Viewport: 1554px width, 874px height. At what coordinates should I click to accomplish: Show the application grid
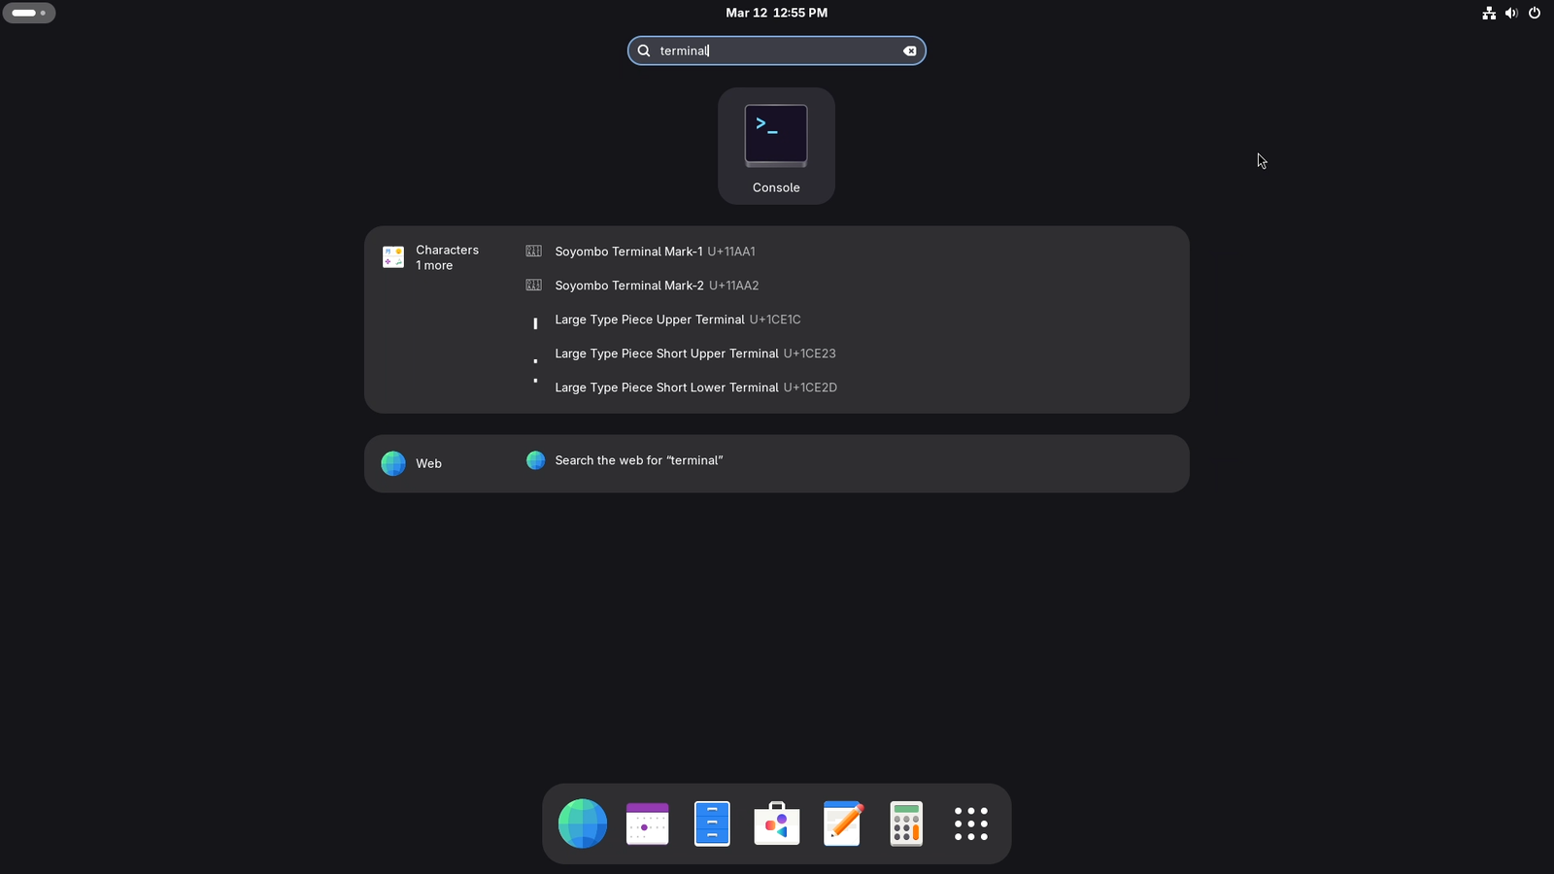(970, 823)
